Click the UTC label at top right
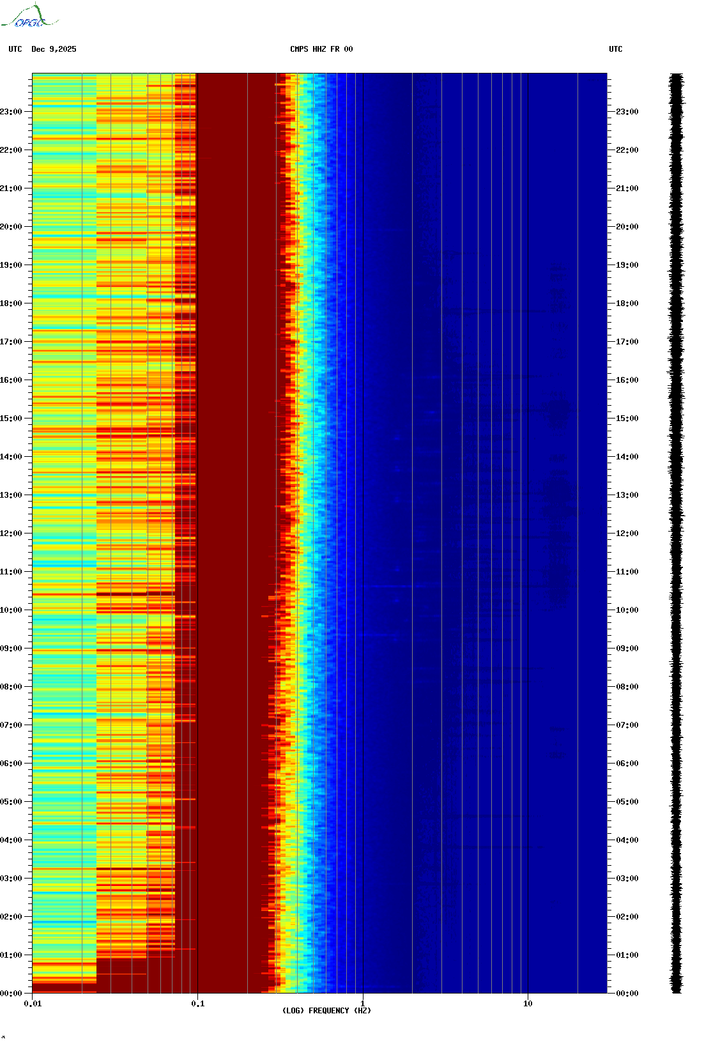Screen dimensions: 704x1044 tap(615, 49)
